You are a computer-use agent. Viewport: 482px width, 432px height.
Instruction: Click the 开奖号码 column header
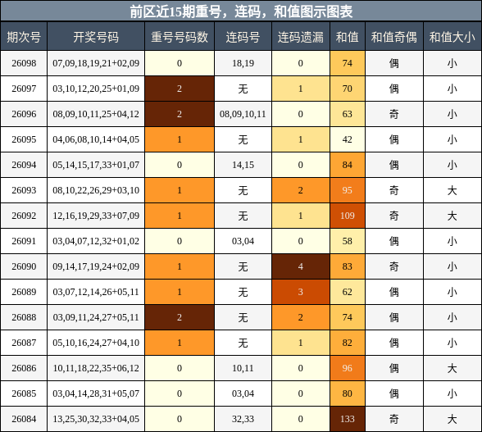96,37
